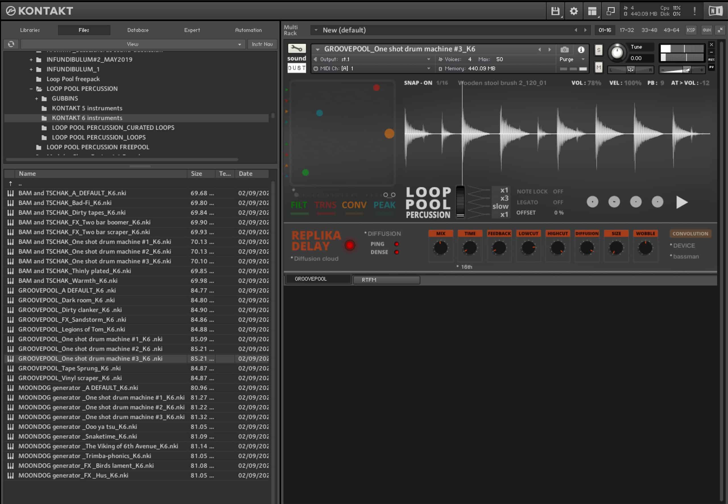
Task: Mute the instrument with M button
Action: pyautogui.click(x=598, y=67)
